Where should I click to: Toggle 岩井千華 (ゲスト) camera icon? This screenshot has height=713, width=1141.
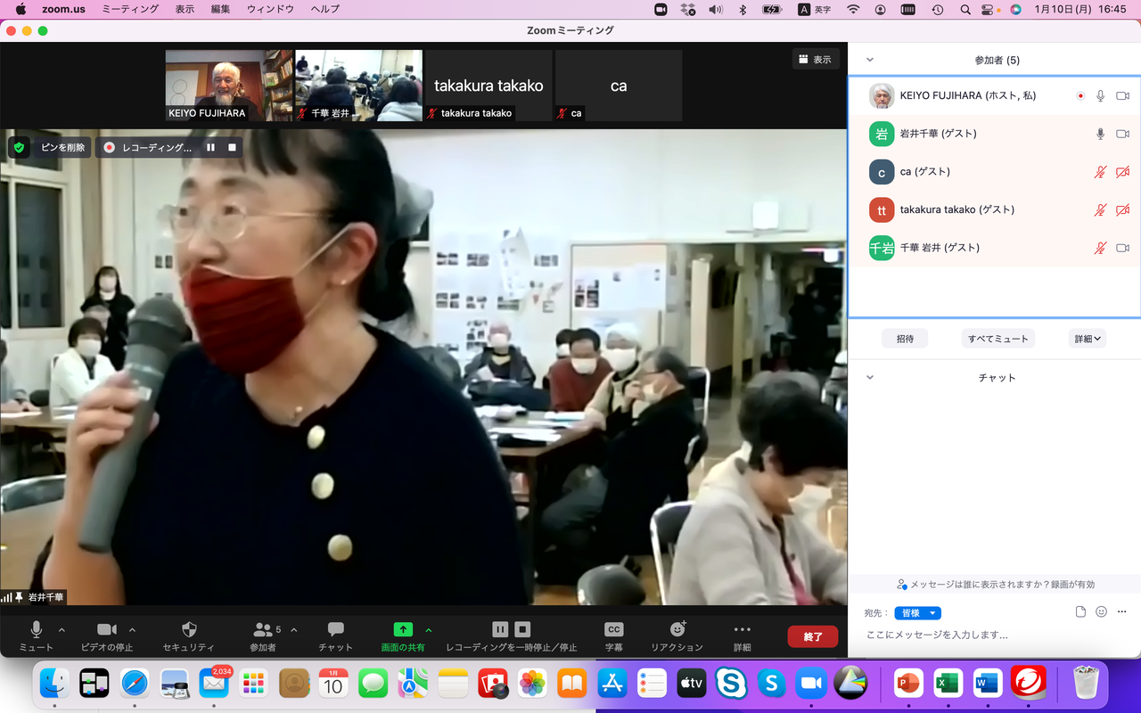tap(1123, 134)
